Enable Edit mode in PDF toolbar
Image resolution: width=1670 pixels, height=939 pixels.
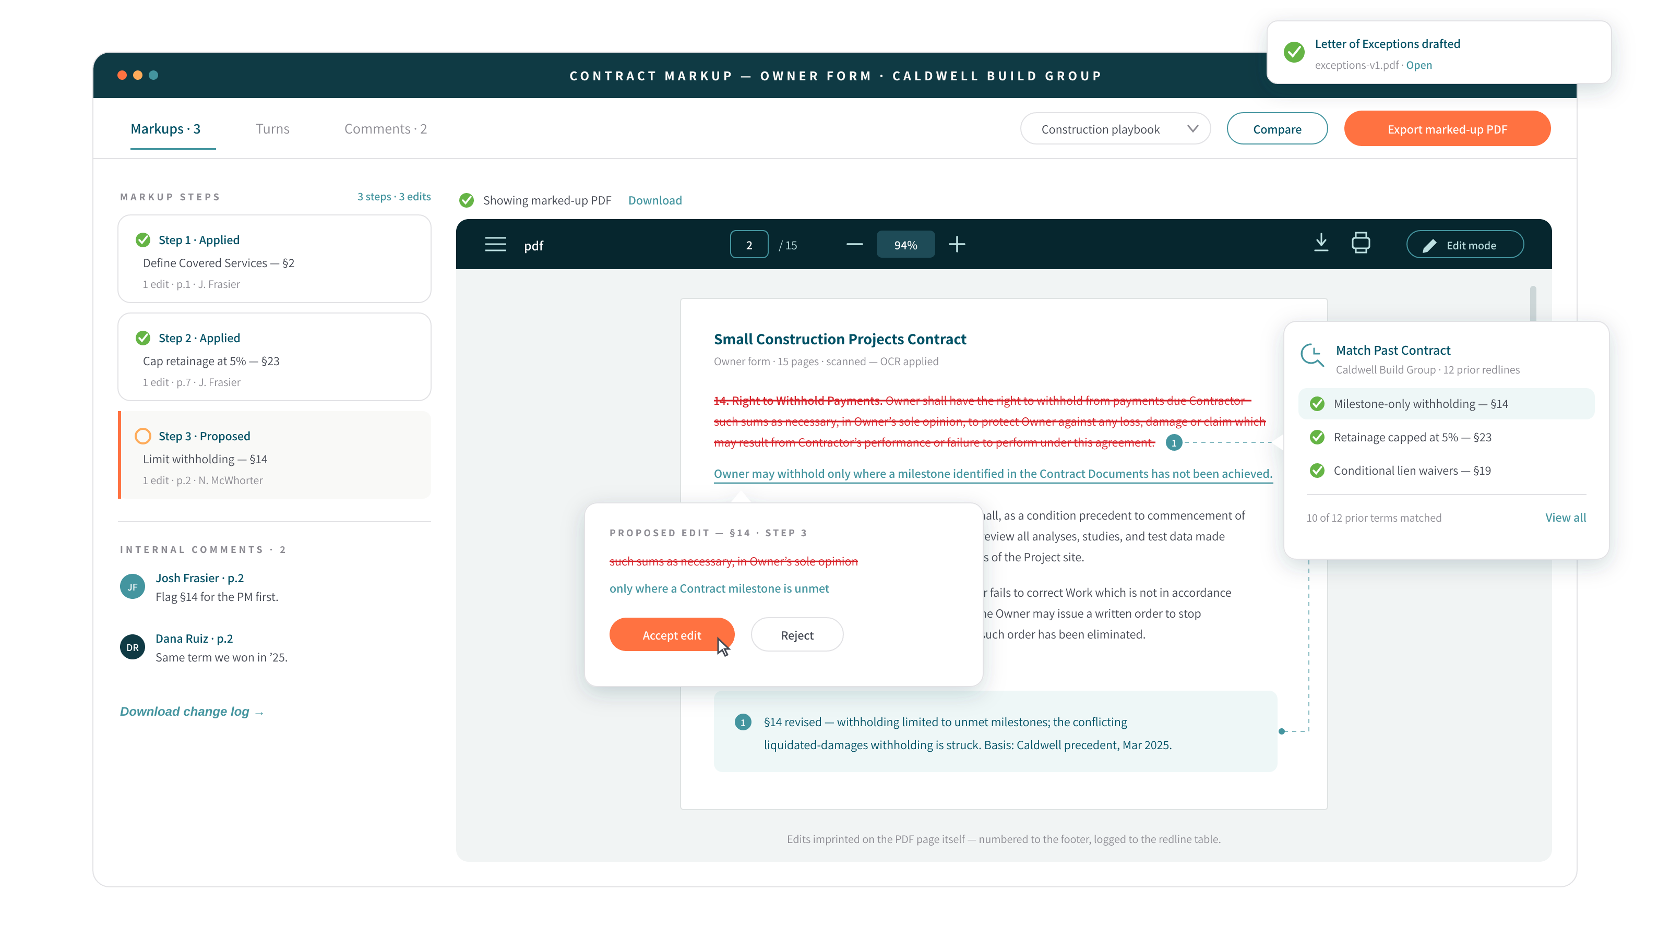click(x=1464, y=245)
